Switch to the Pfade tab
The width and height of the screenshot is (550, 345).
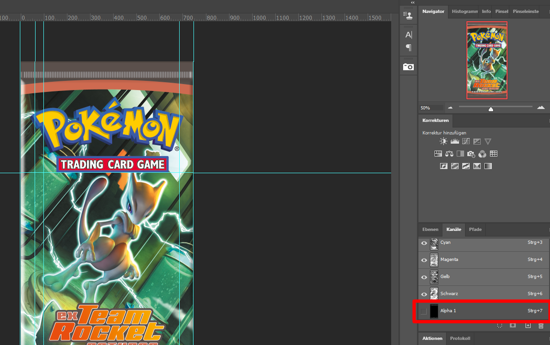click(x=475, y=230)
